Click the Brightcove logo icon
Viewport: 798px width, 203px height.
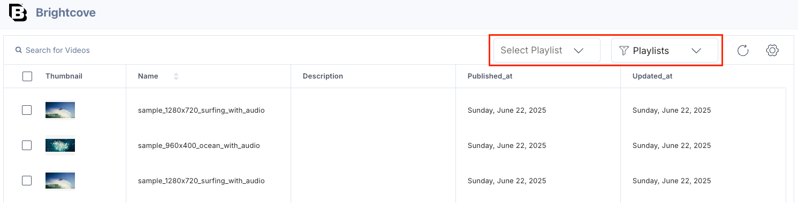pyautogui.click(x=18, y=12)
